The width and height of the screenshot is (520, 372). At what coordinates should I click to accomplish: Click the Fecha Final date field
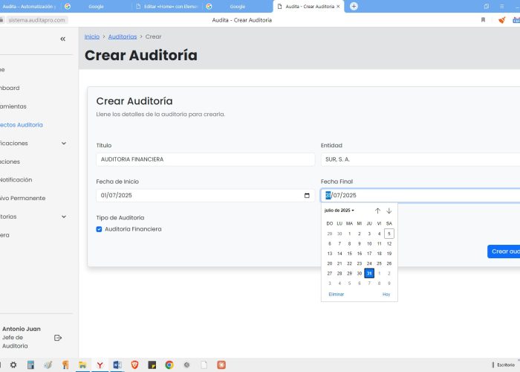coord(420,195)
